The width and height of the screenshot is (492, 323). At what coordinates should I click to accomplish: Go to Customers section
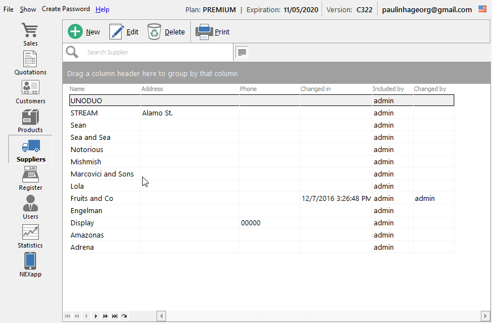click(x=30, y=92)
